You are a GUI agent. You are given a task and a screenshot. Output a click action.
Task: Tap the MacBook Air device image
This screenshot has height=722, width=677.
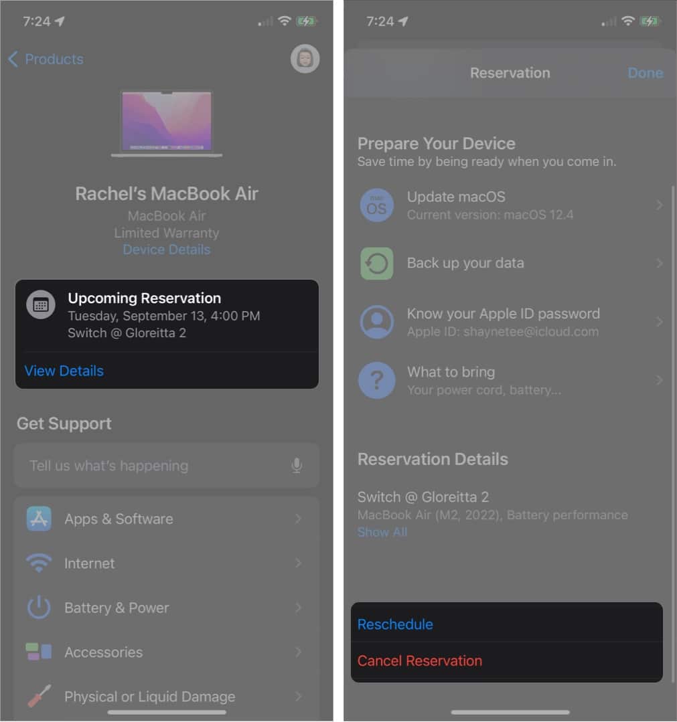[166, 124]
